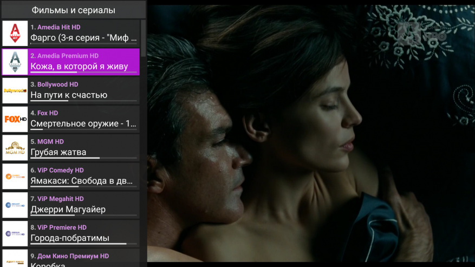Click the progress bar under Города-побратимы
This screenshot has height=267, width=475.
pyautogui.click(x=83, y=244)
